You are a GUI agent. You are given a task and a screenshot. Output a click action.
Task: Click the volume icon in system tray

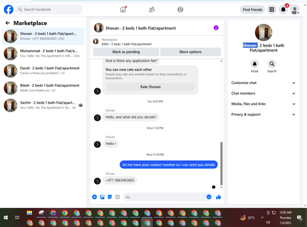coord(268,222)
